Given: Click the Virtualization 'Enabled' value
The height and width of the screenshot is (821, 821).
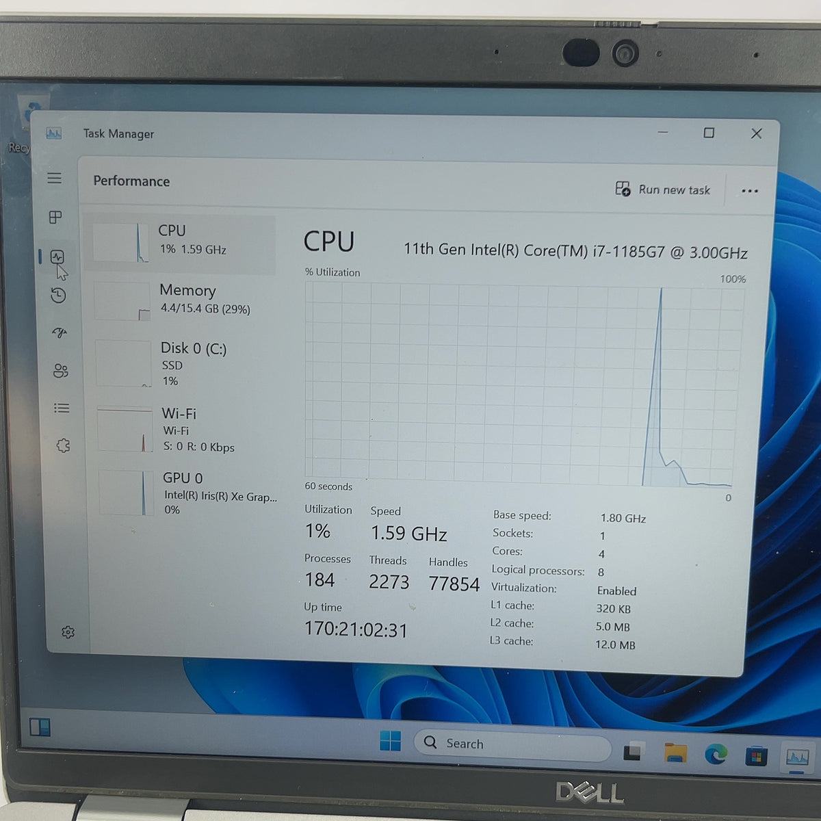Looking at the screenshot, I should tap(616, 590).
